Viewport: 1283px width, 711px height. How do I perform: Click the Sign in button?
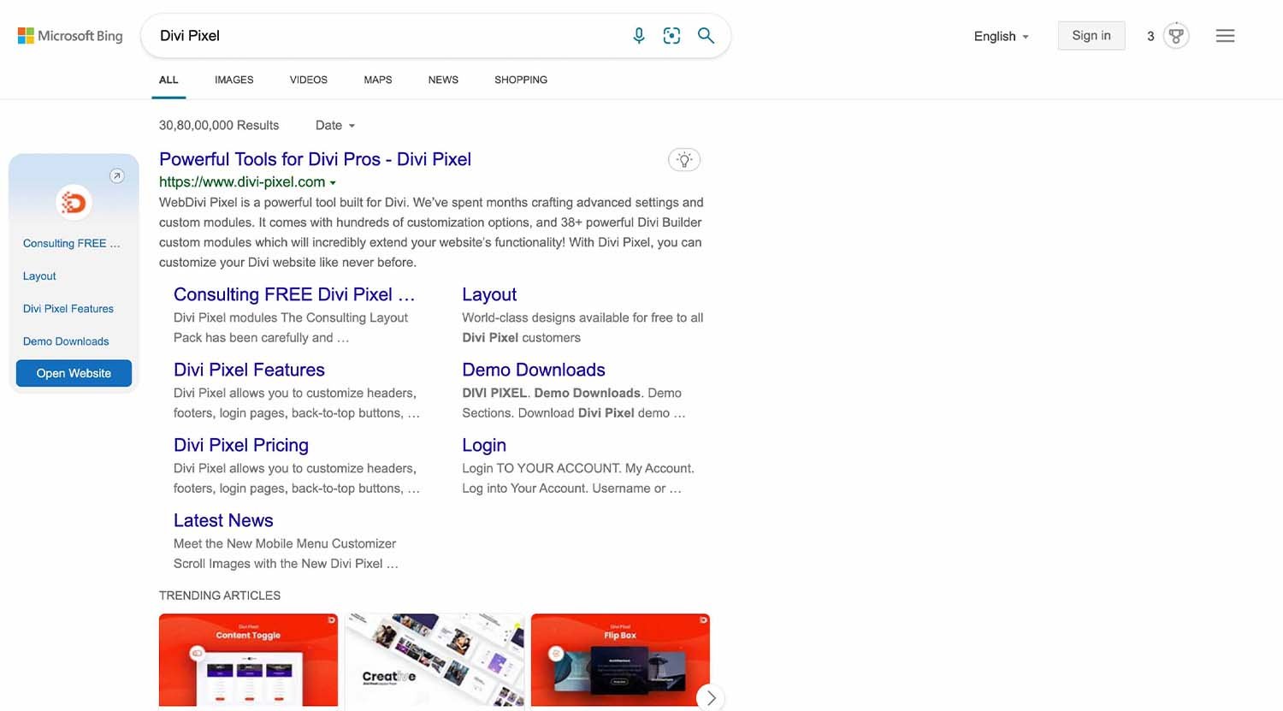click(1091, 36)
